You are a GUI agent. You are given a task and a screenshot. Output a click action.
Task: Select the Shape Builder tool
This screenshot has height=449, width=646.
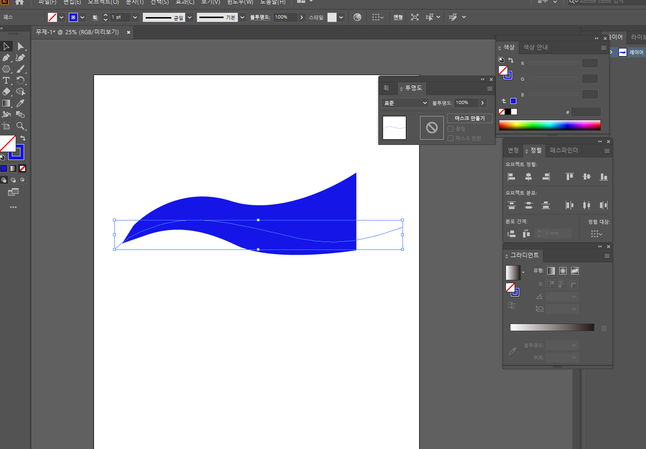(20, 92)
